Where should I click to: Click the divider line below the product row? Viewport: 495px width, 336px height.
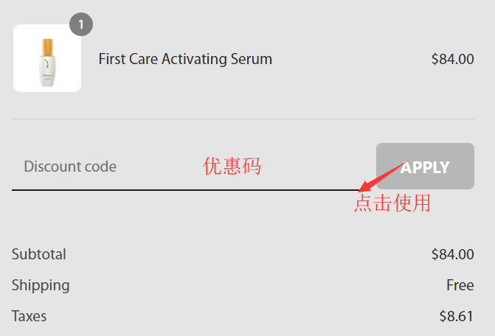(x=243, y=119)
